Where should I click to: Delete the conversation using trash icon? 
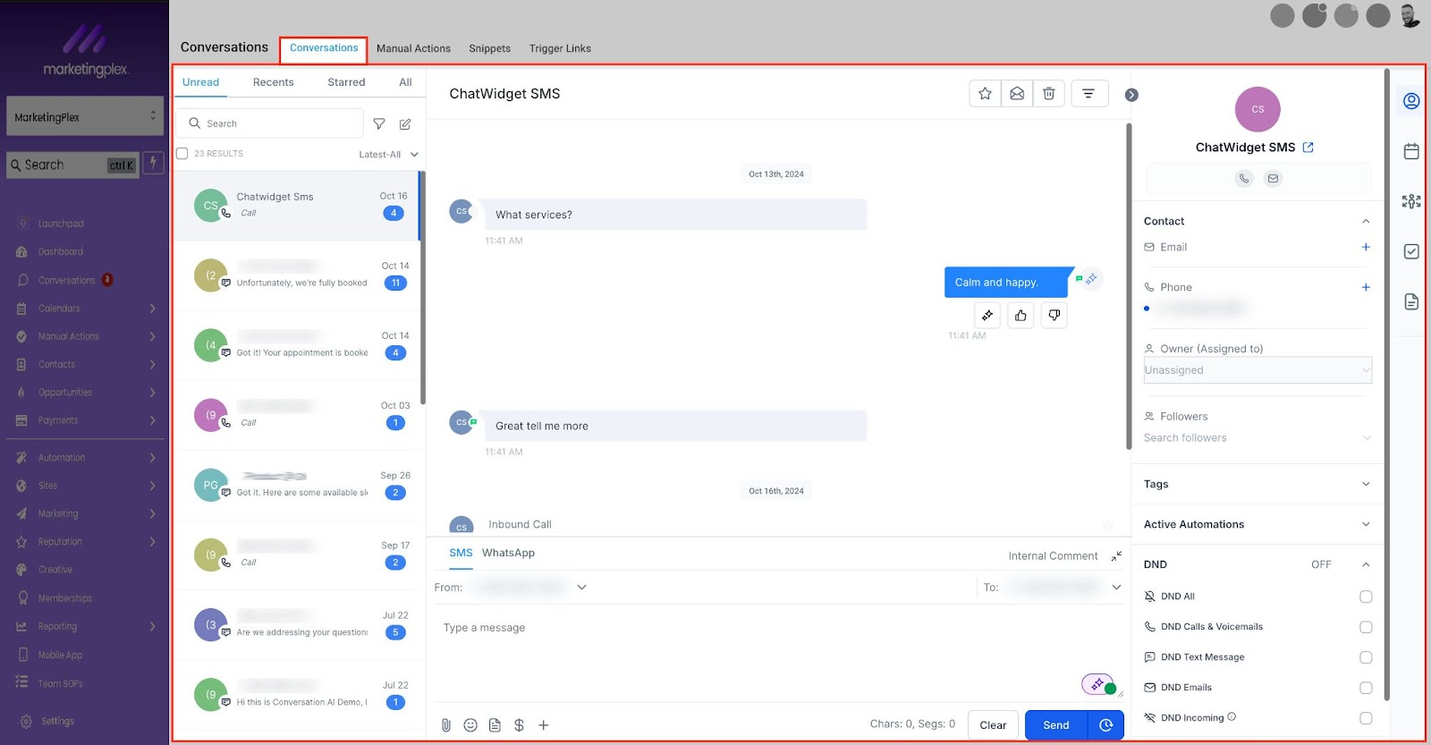[1049, 93]
